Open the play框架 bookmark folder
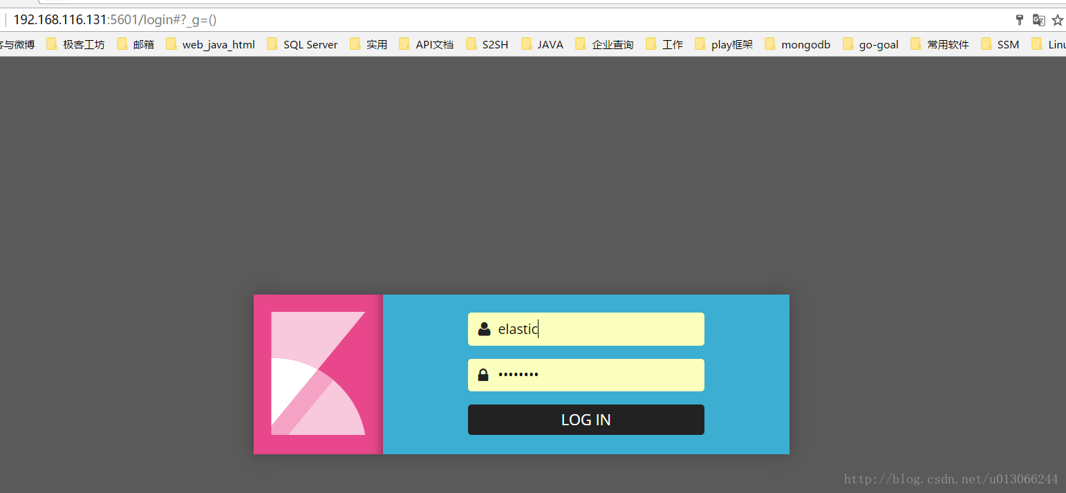The image size is (1066, 493). 724,44
